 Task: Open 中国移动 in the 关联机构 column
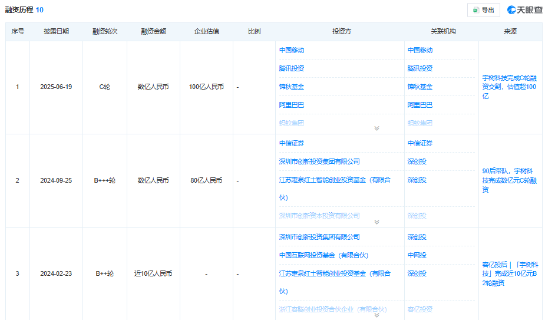coord(420,50)
